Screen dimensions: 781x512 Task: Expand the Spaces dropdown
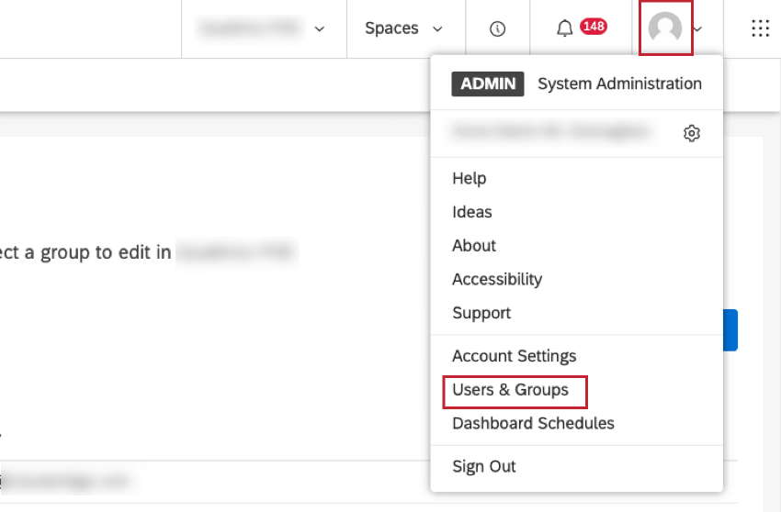tap(403, 28)
